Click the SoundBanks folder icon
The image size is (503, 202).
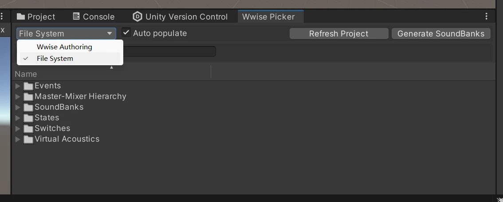28,107
